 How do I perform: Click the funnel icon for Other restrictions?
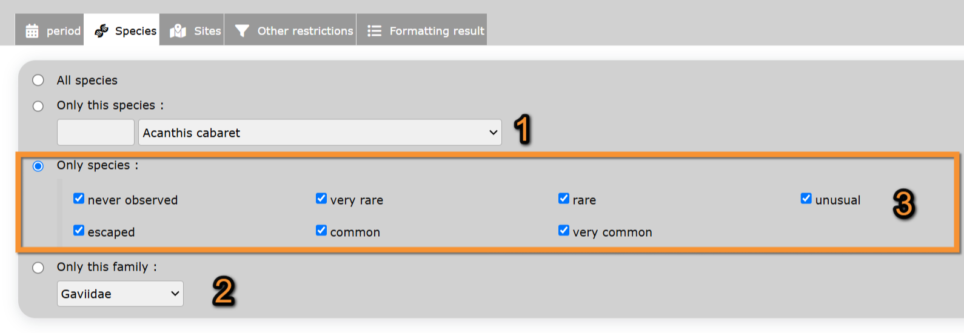(242, 31)
